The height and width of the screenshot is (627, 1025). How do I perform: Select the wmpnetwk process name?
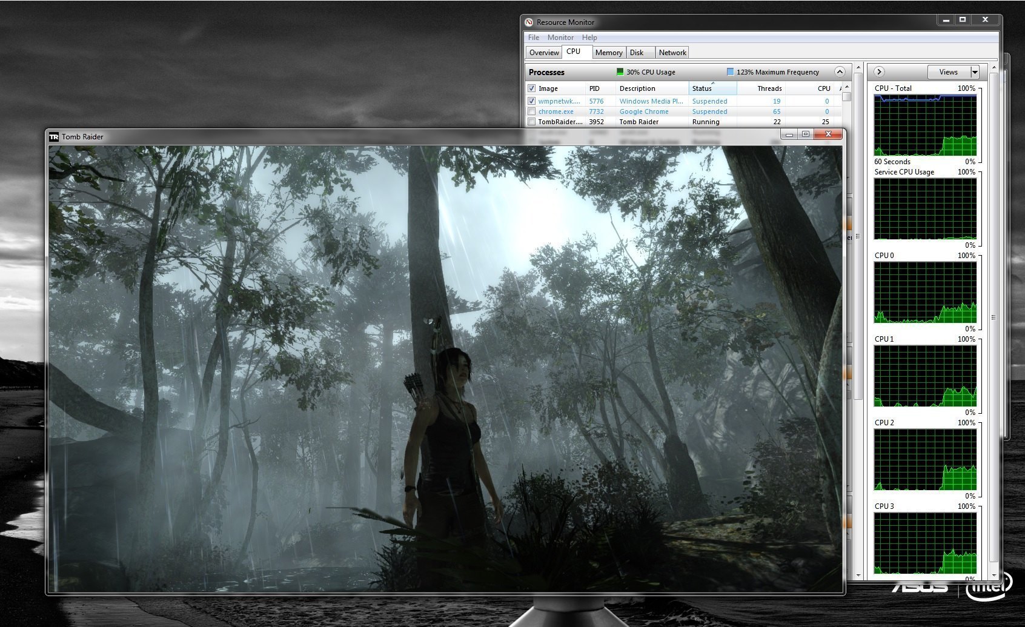click(x=559, y=101)
